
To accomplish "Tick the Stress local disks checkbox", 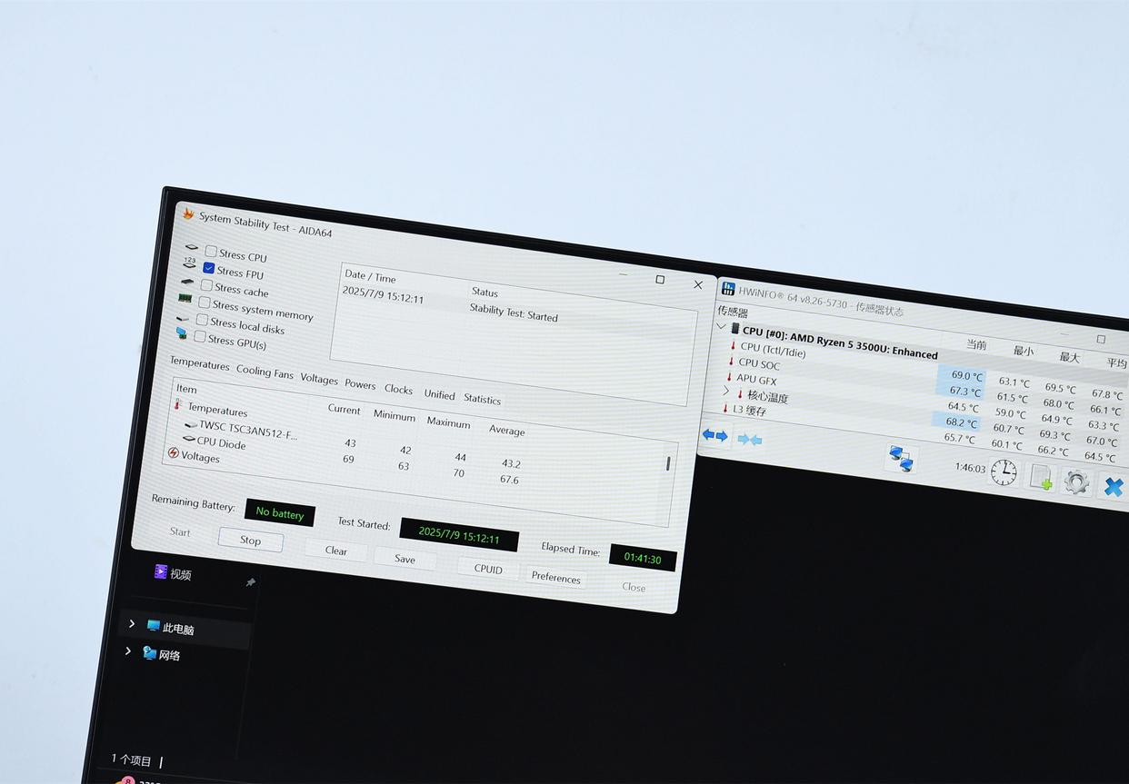I will tap(202, 320).
